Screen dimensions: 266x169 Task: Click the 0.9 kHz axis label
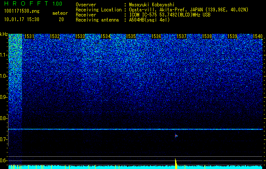(3, 97)
